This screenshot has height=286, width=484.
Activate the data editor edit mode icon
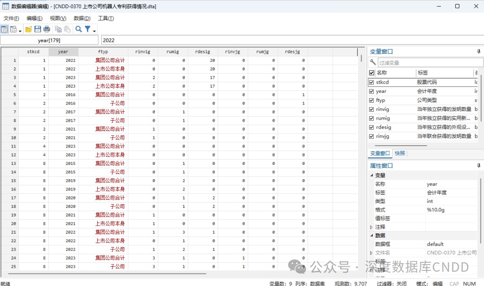4,29
